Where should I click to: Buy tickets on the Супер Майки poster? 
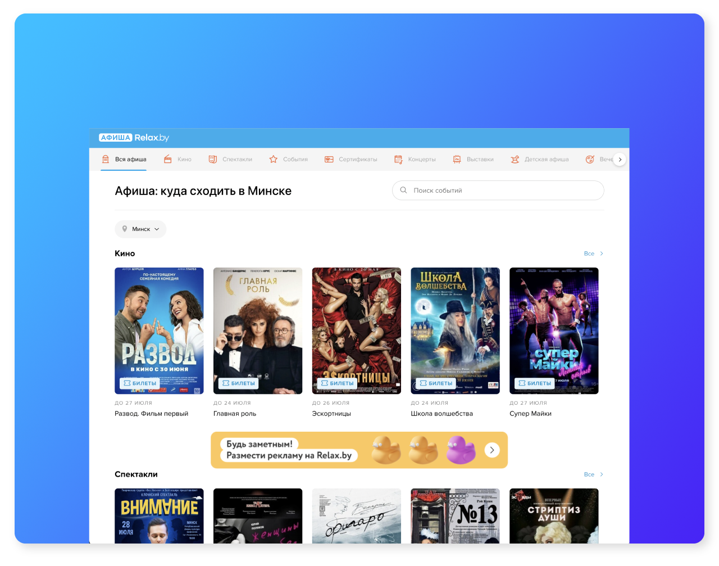[x=535, y=383]
